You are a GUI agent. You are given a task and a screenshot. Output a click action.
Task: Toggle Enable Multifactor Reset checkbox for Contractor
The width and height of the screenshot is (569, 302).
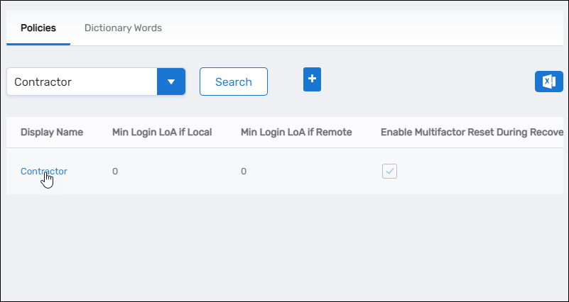389,171
